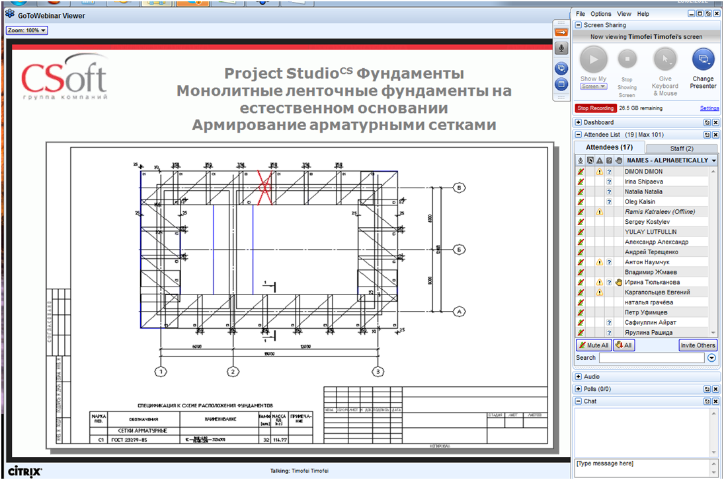Click the microphone column header icon
This screenshot has width=724, height=480.
(x=581, y=160)
